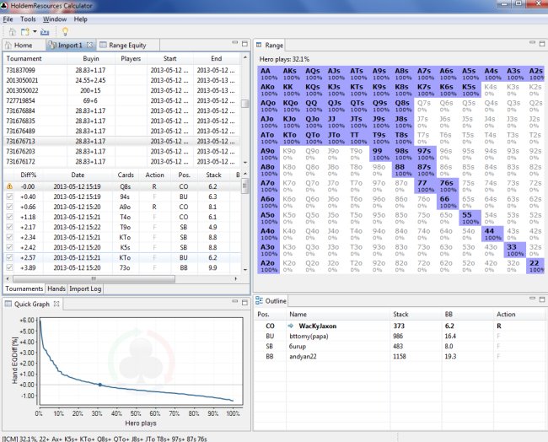Toggle the checkbox for the 94s hand row
548x442 pixels.
click(9, 197)
